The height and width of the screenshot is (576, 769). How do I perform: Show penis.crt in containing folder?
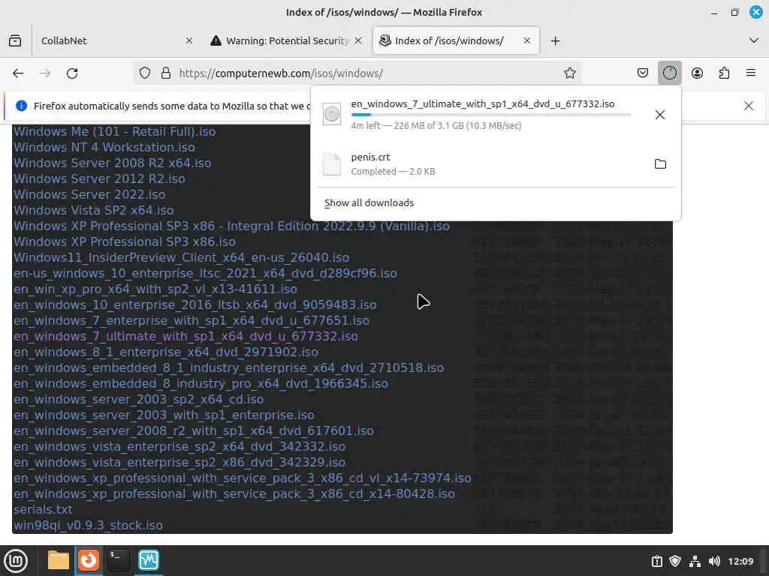pyautogui.click(x=660, y=164)
